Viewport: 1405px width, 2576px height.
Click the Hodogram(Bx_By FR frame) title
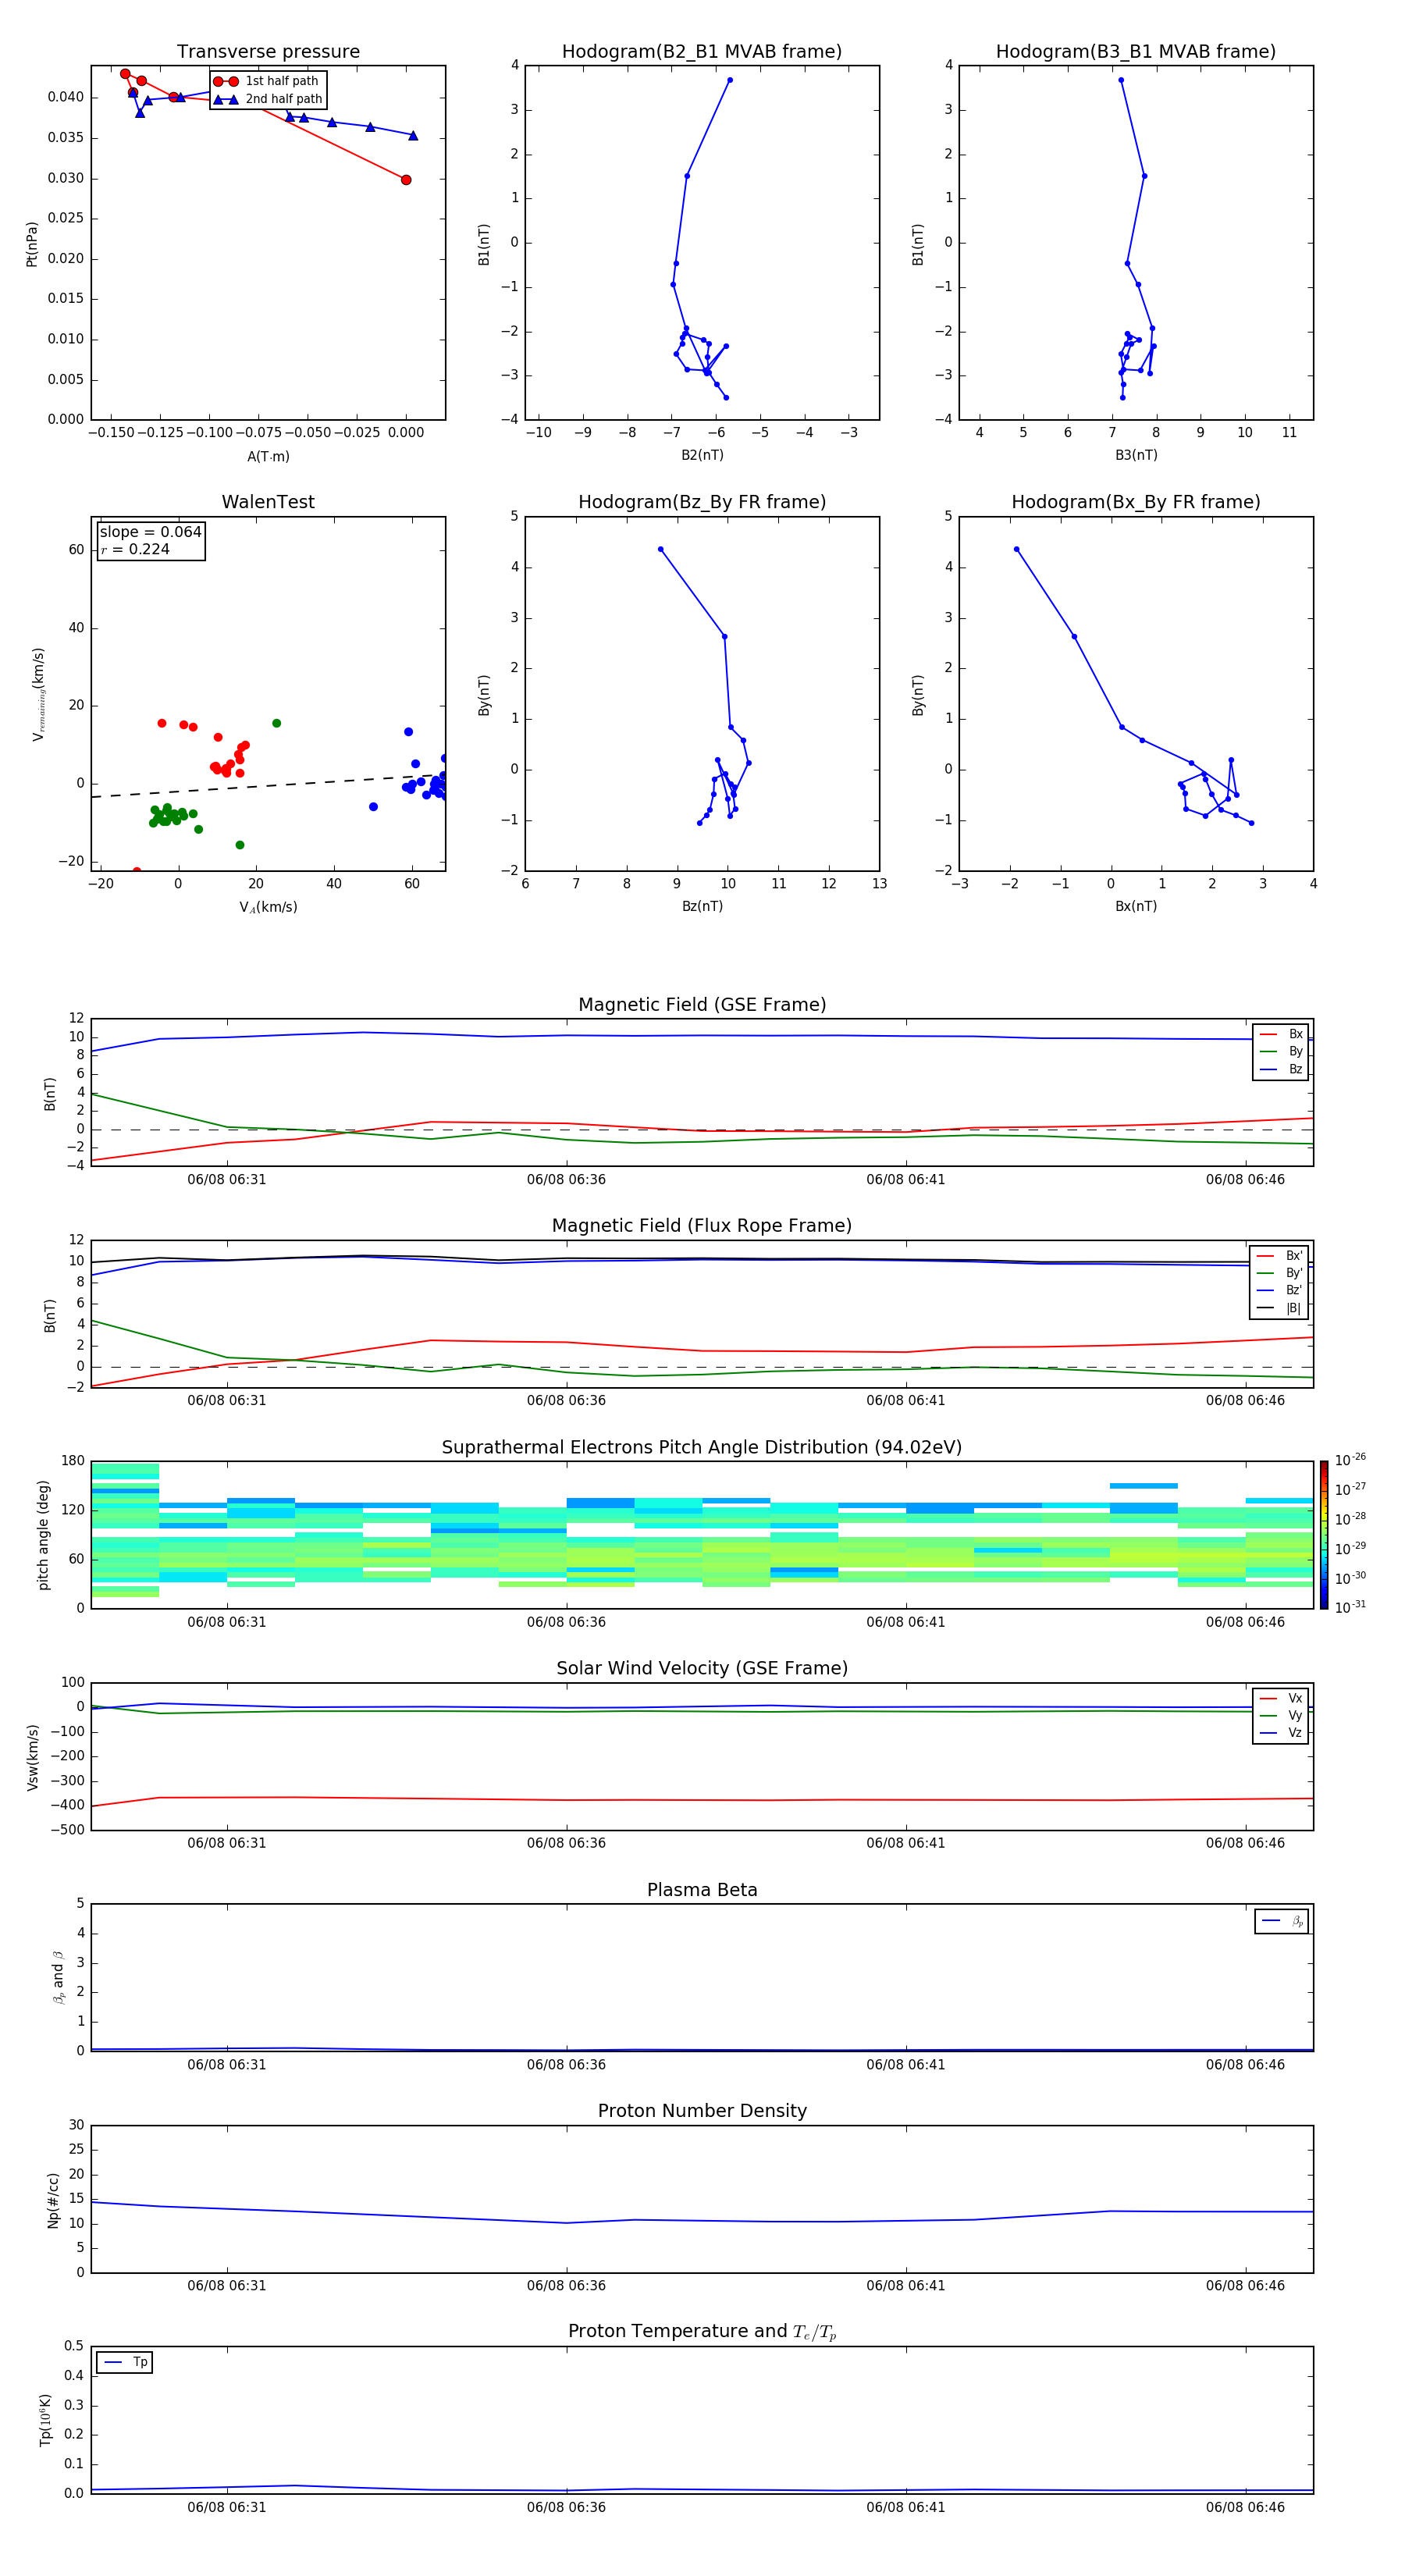[x=1136, y=502]
